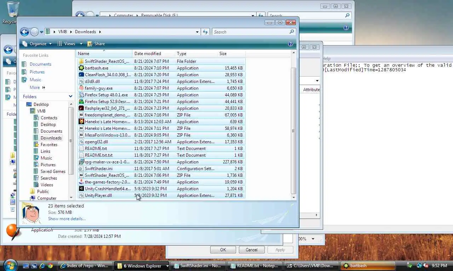
Task: Select Firefox Setup 52.9.0esr icon
Action: (x=81, y=102)
